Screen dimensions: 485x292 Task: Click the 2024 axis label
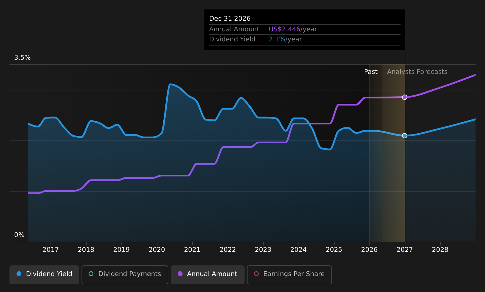(x=298, y=250)
